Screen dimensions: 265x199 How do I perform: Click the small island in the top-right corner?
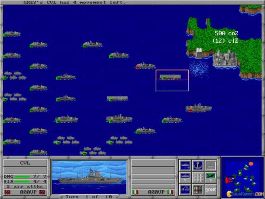[x=251, y=10]
